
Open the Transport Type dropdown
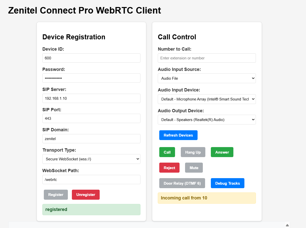click(91, 159)
